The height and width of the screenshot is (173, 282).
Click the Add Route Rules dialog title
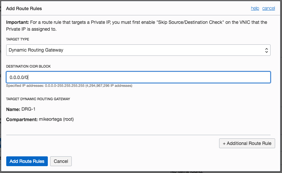(24, 8)
